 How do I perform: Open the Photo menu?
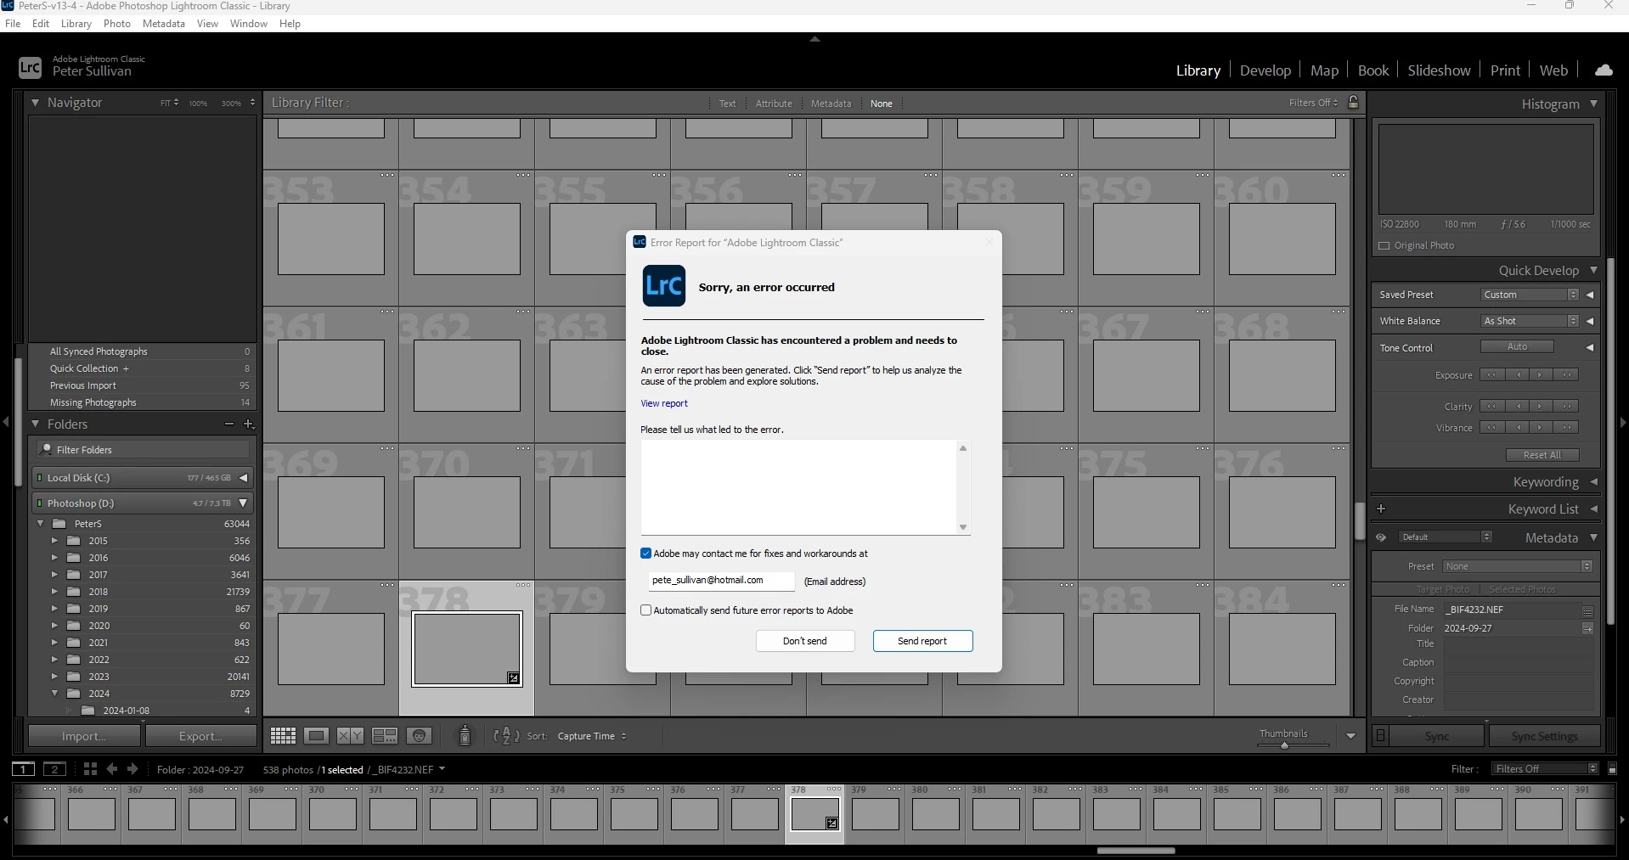point(117,24)
